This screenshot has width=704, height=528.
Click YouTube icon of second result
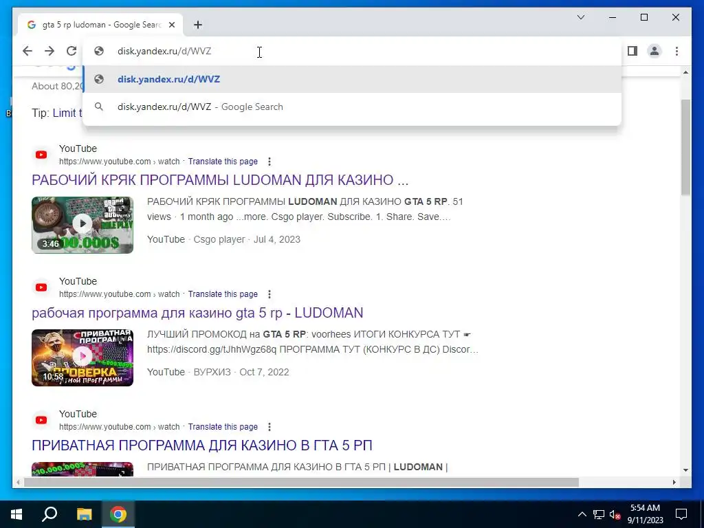pyautogui.click(x=41, y=287)
